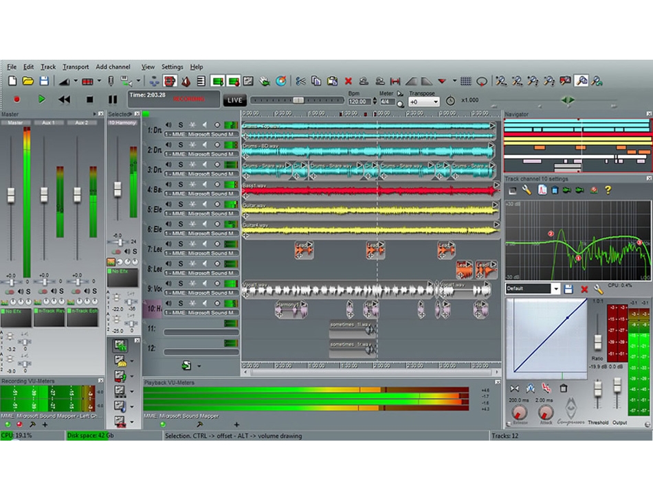
Task: Create a new song with the blank page icon
Action: (x=12, y=81)
